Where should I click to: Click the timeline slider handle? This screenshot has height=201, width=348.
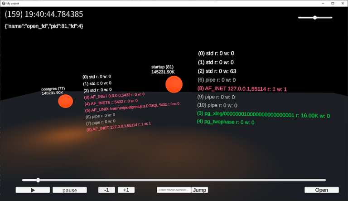click(38, 180)
